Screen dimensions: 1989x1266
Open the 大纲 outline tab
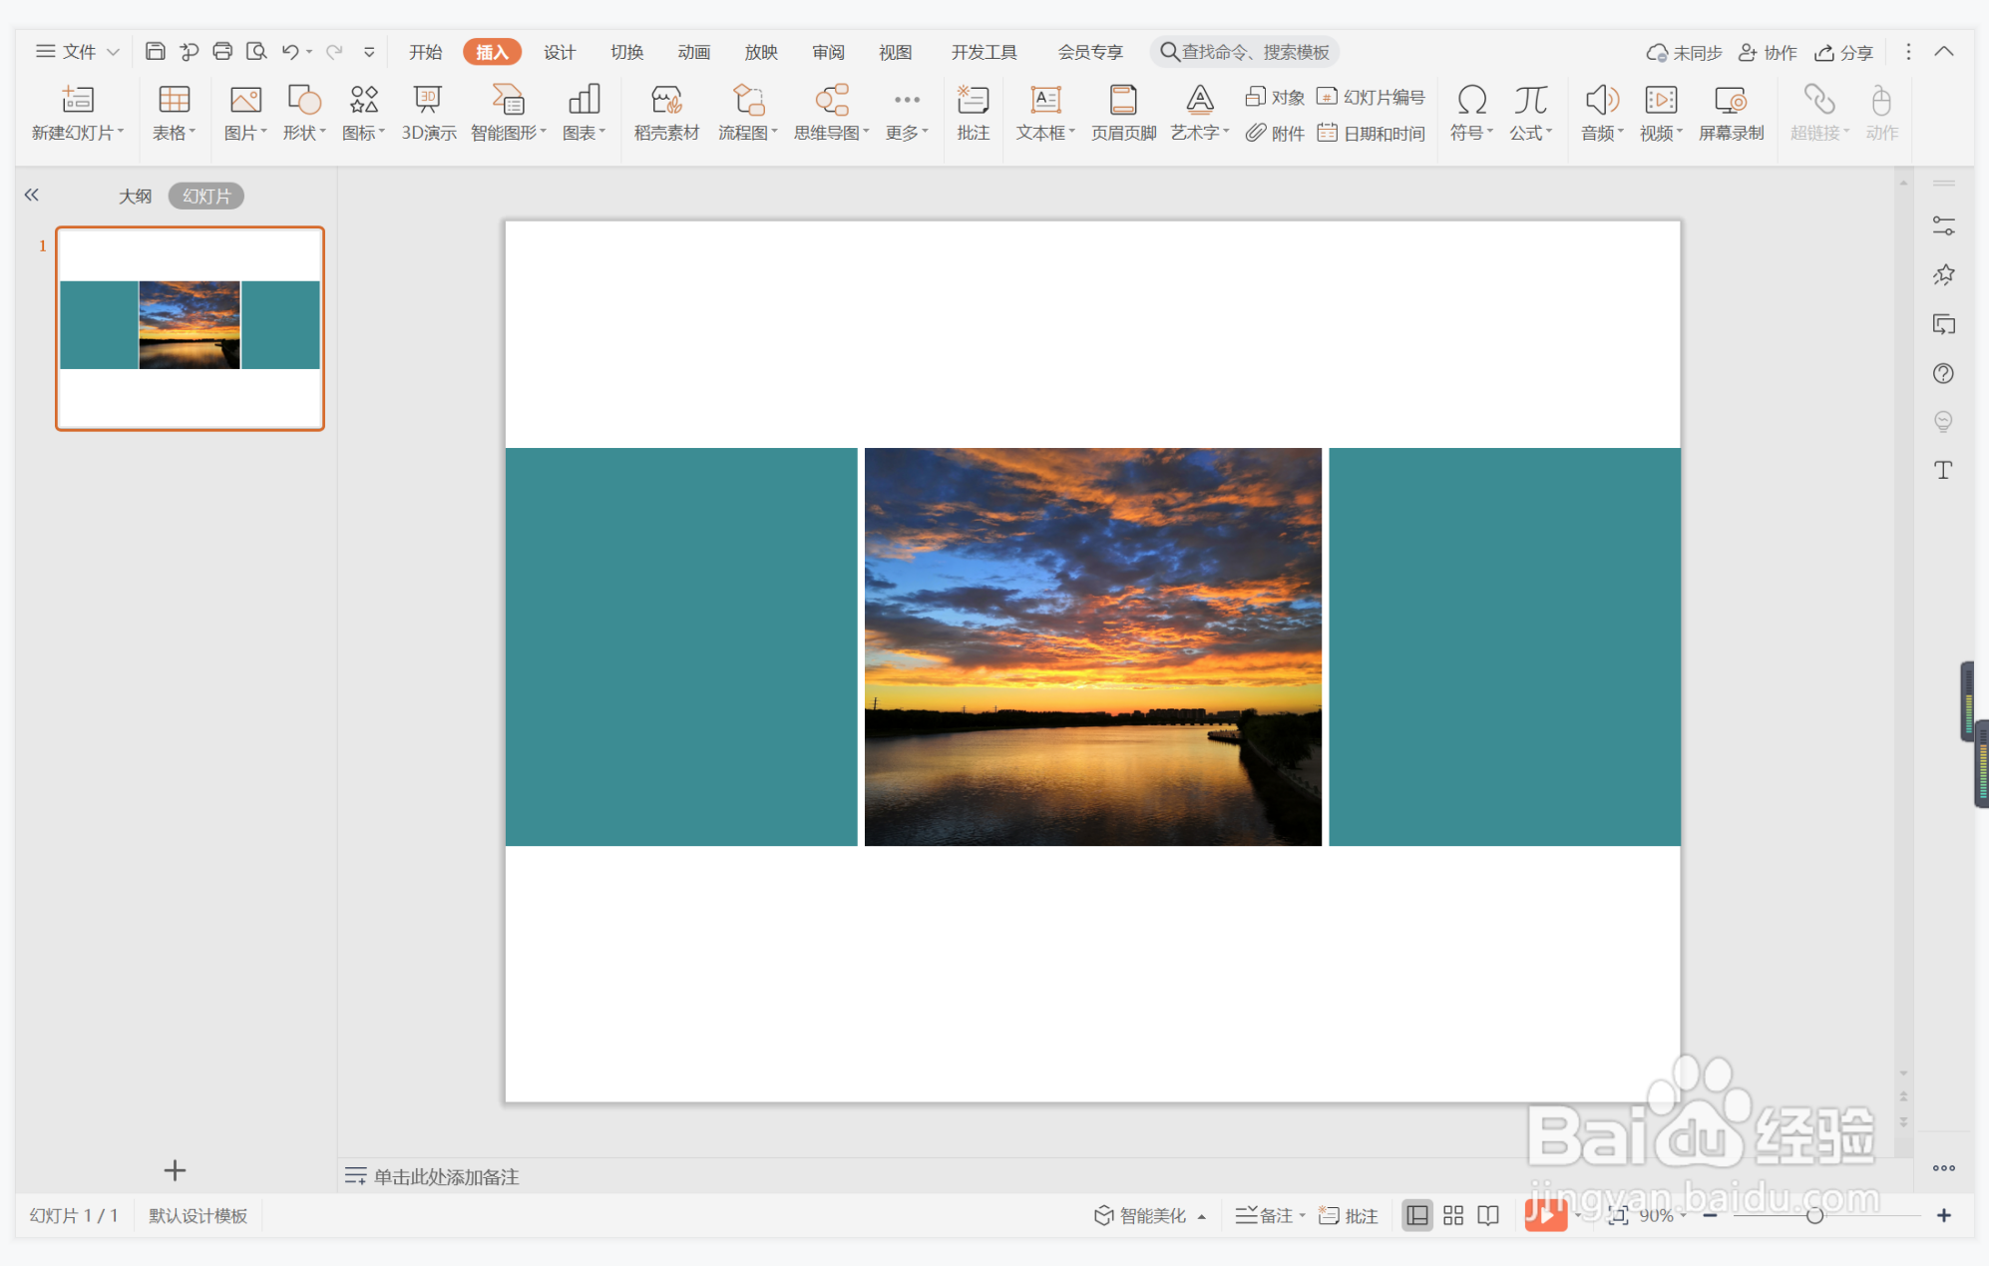pyautogui.click(x=135, y=196)
